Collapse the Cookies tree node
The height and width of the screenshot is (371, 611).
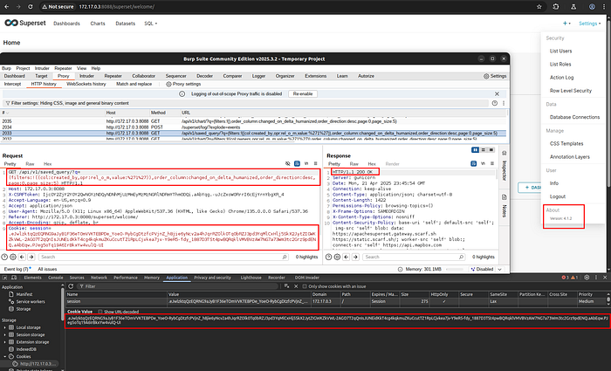tap(5, 356)
